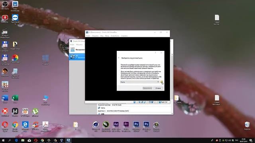
Task: Open Excel desktop shortcut
Action: pyautogui.click(x=15, y=99)
